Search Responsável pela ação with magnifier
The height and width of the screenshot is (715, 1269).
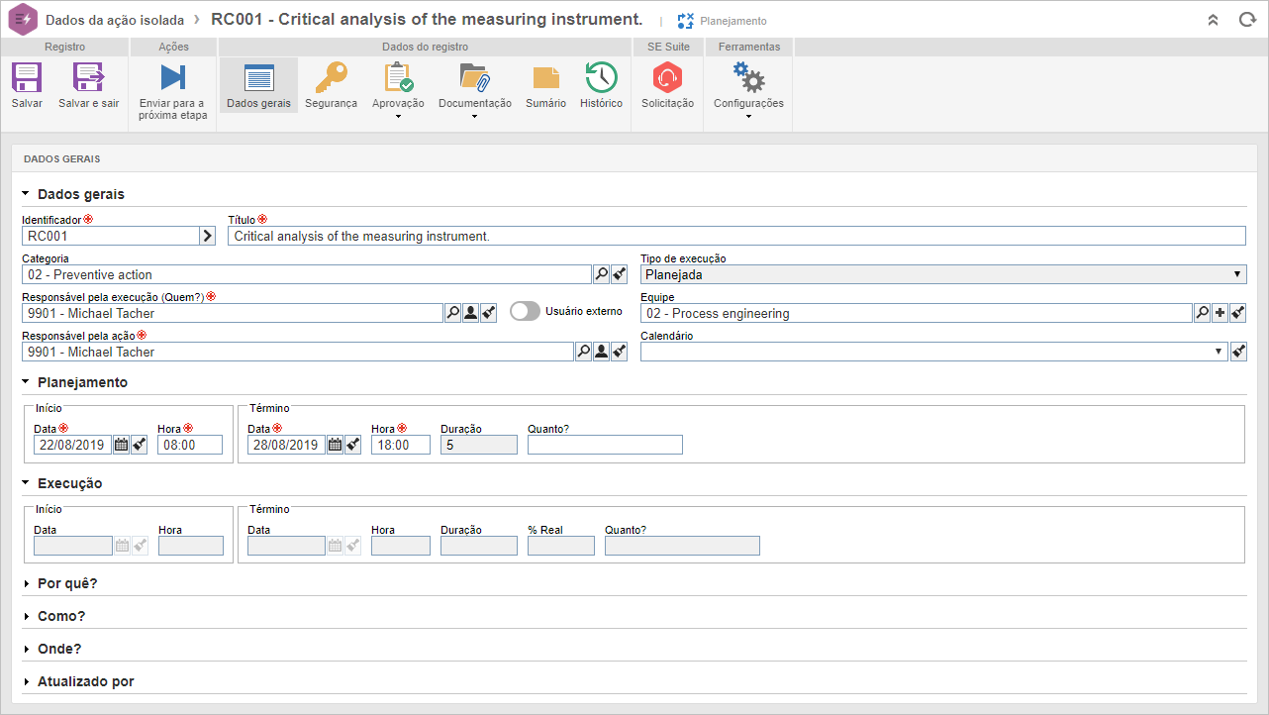[583, 352]
